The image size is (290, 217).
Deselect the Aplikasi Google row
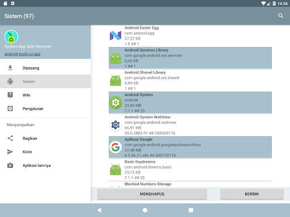[190, 147]
